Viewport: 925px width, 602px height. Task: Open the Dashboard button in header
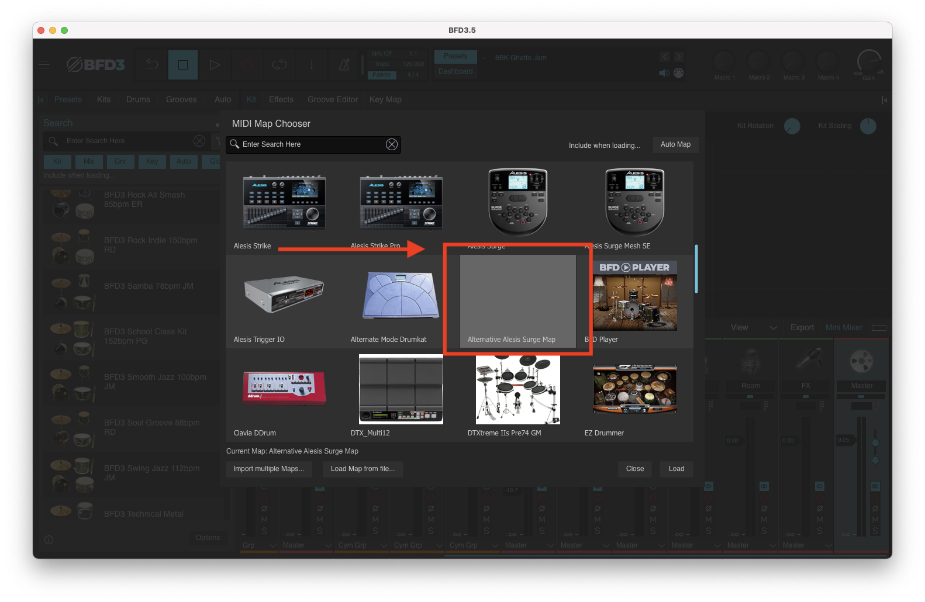pyautogui.click(x=455, y=72)
